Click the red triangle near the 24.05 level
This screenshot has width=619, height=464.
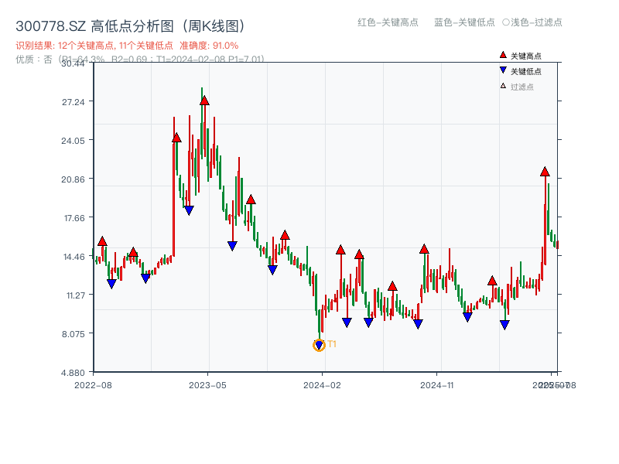tap(176, 140)
